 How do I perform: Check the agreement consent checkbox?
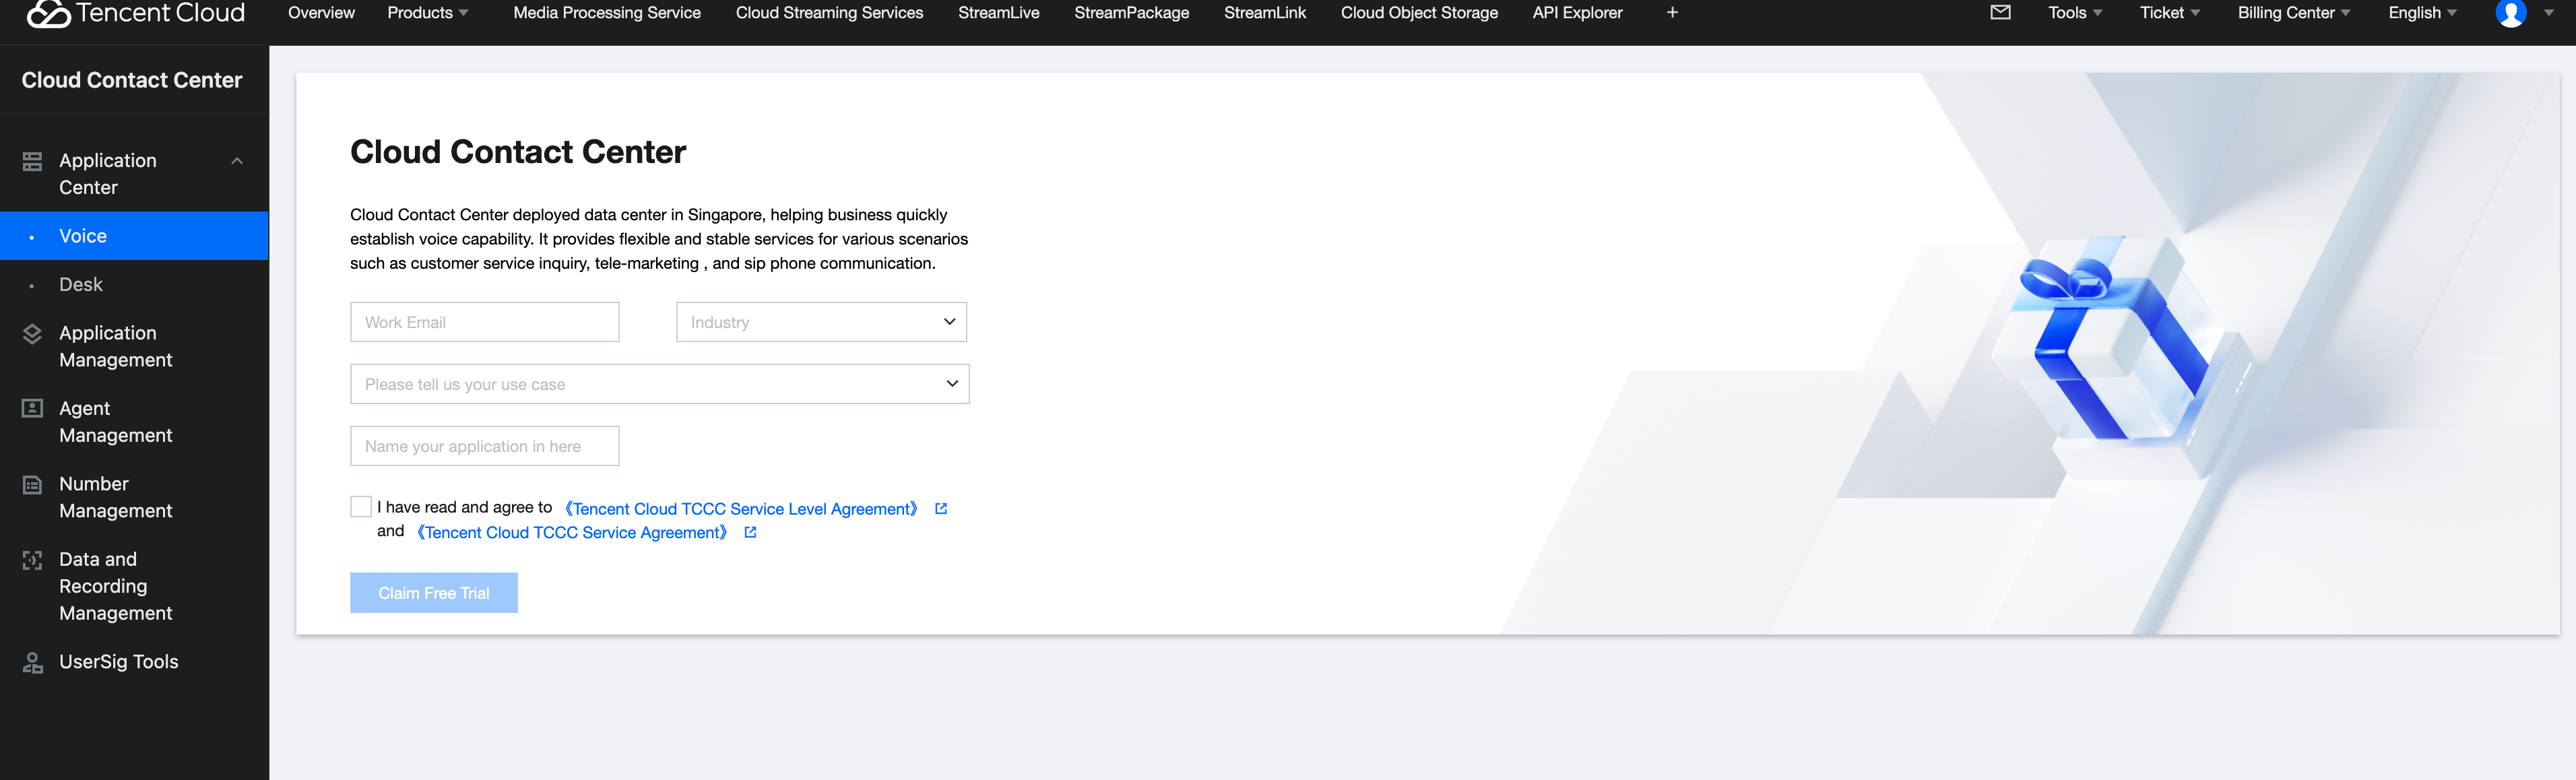(x=361, y=507)
